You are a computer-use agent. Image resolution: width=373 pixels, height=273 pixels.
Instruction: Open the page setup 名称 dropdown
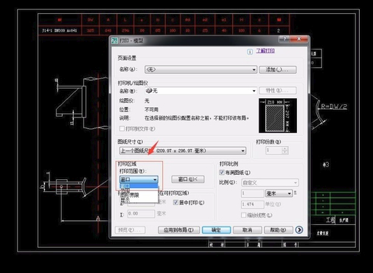(201, 69)
